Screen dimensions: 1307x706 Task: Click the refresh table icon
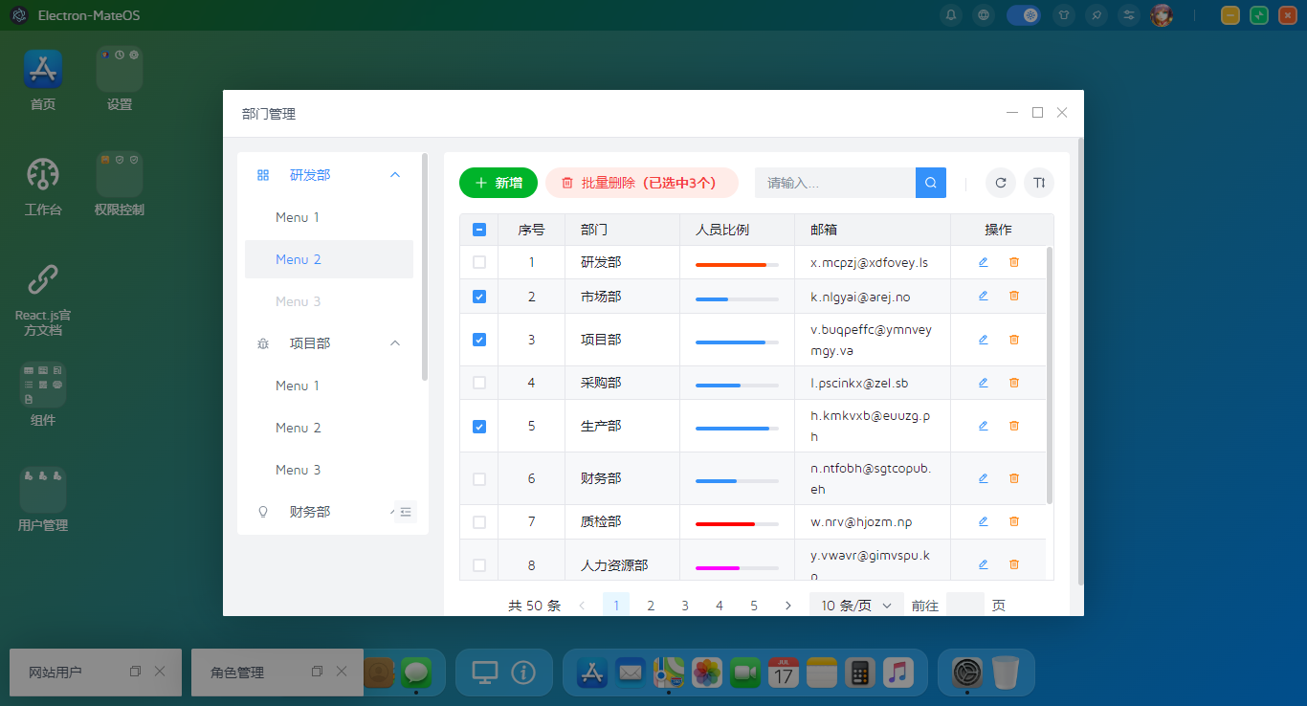pyautogui.click(x=1001, y=183)
